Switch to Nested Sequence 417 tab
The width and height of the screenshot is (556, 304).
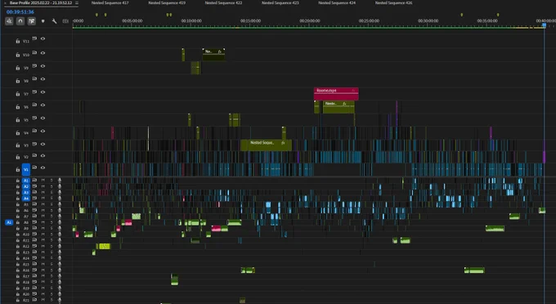pos(110,2)
